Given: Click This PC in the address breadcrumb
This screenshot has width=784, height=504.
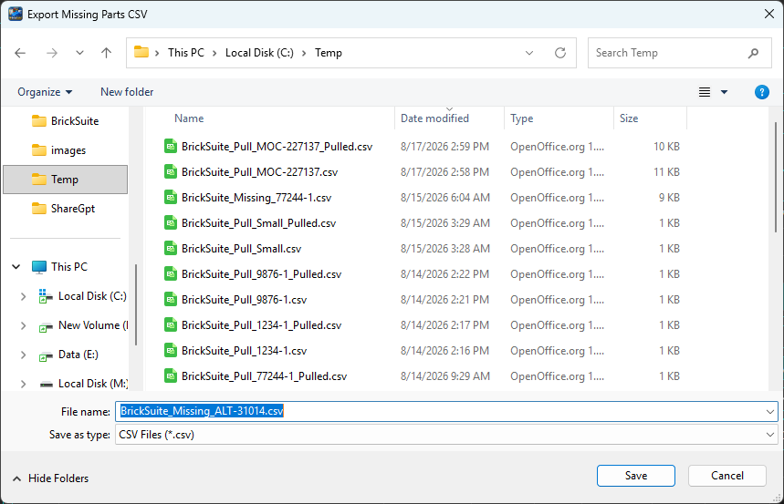Looking at the screenshot, I should point(186,53).
